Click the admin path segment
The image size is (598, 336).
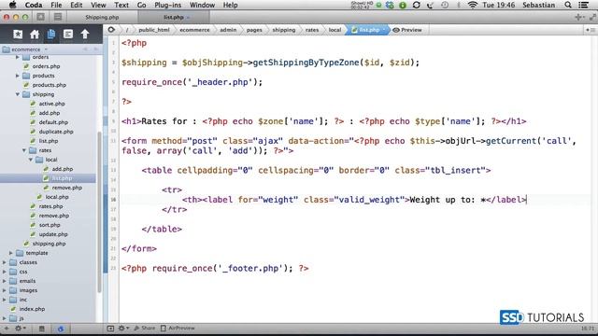pyautogui.click(x=228, y=30)
